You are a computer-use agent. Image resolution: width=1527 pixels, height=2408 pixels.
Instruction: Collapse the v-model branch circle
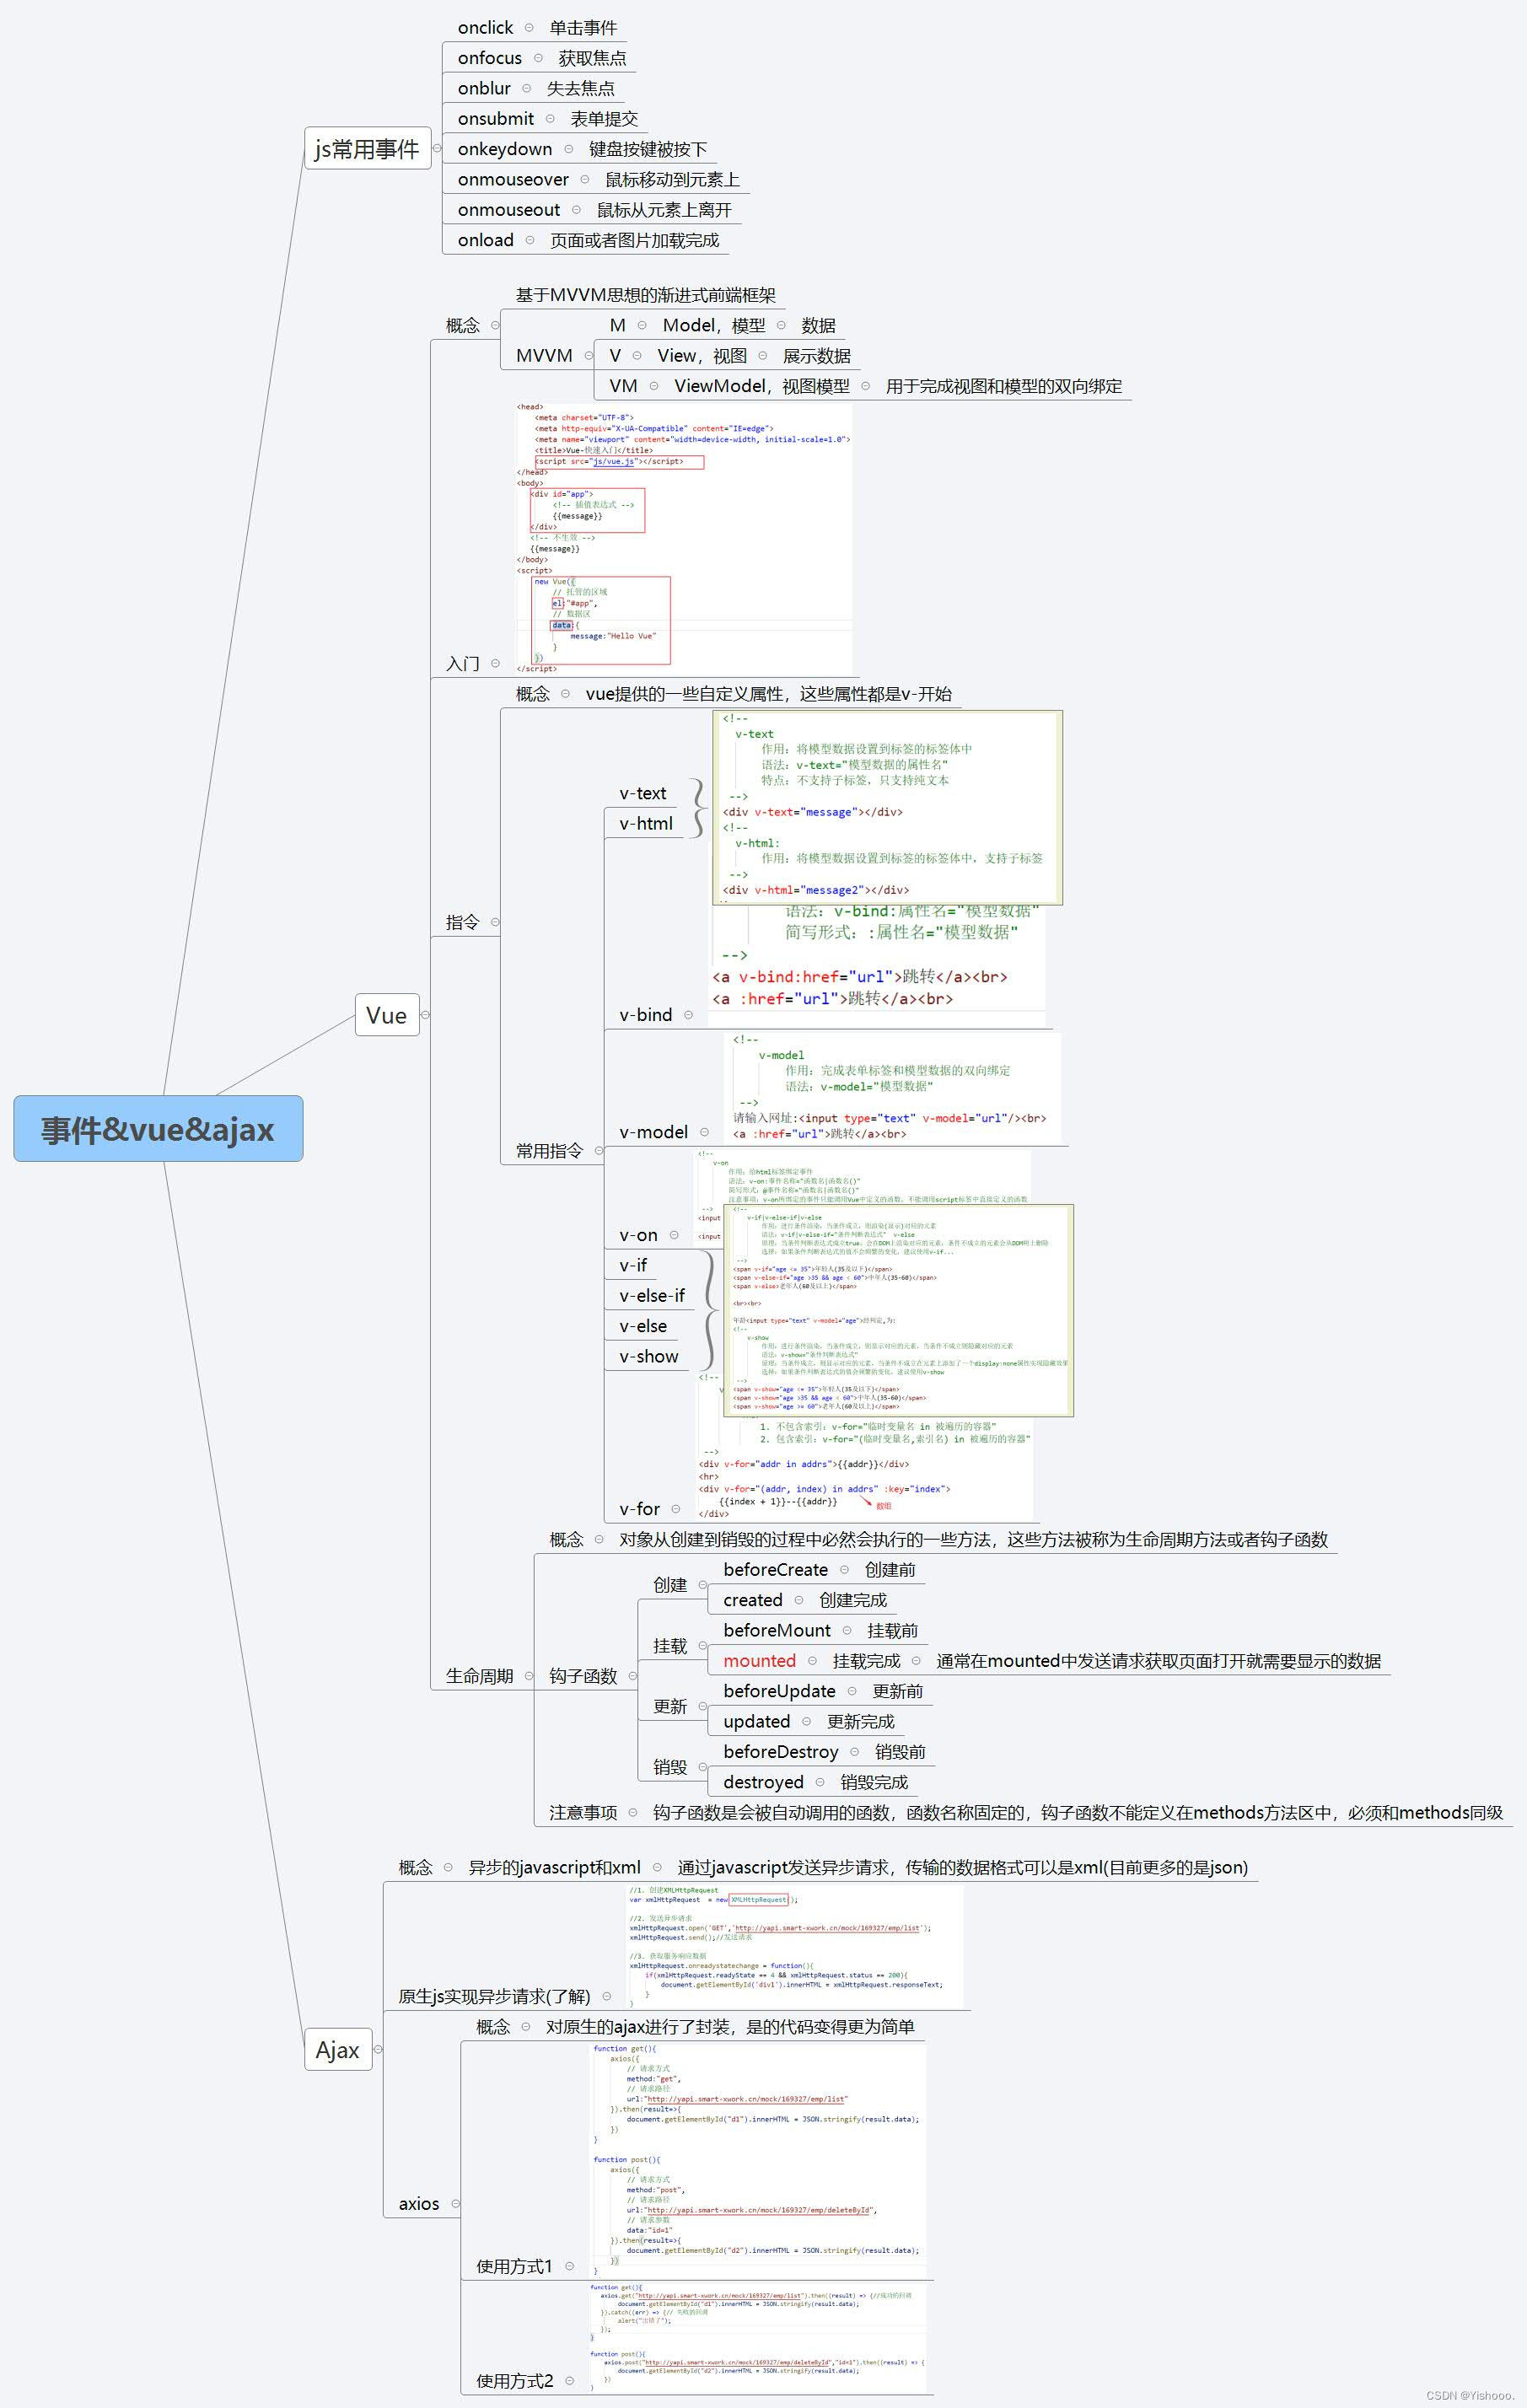pyautogui.click(x=704, y=1132)
